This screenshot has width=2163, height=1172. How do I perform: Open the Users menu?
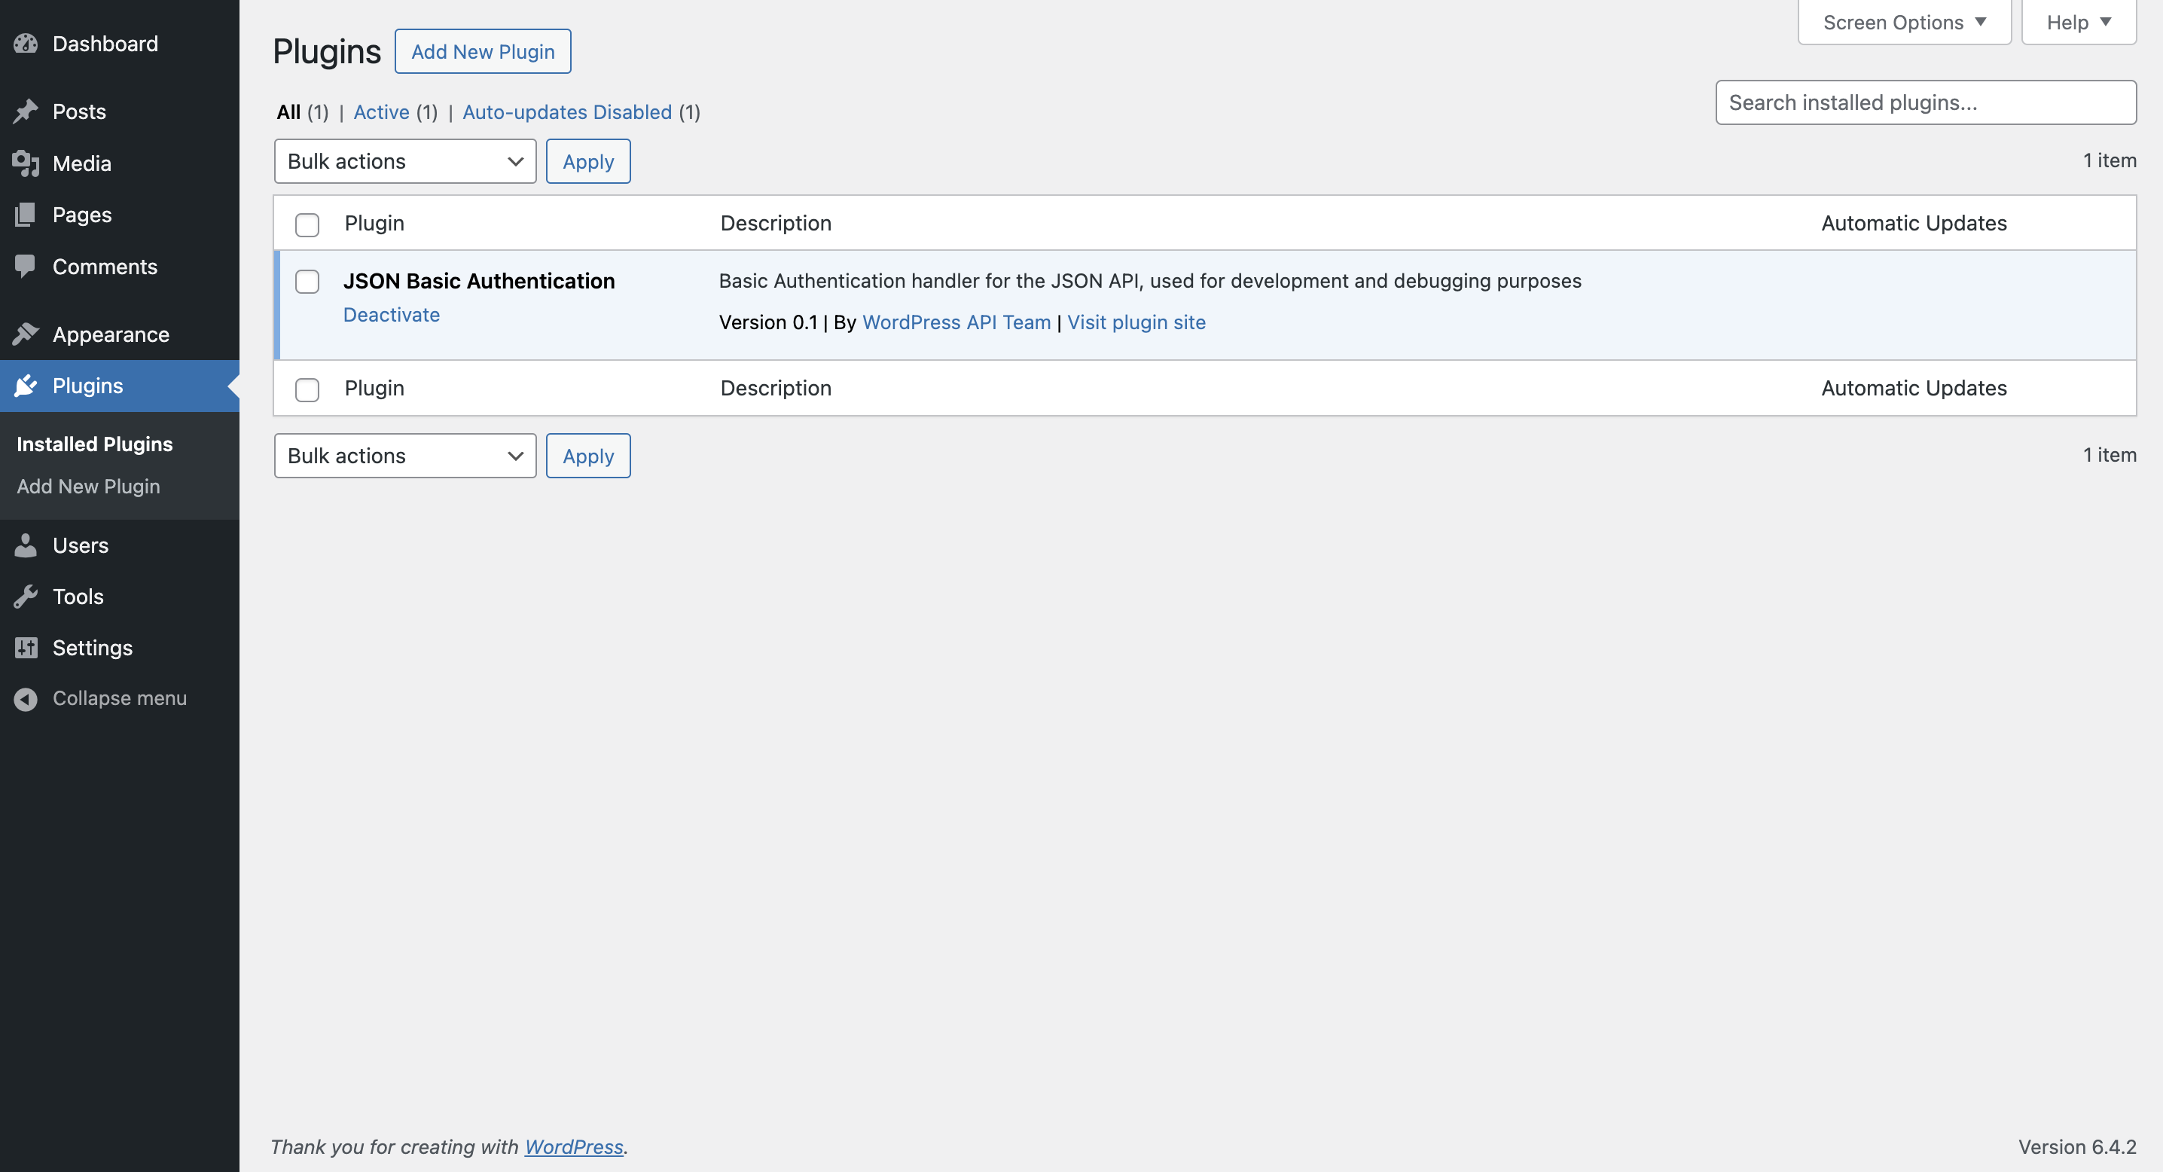pos(119,545)
